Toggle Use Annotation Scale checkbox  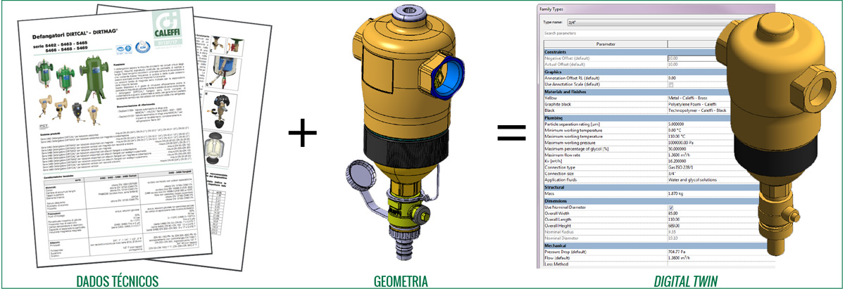670,84
